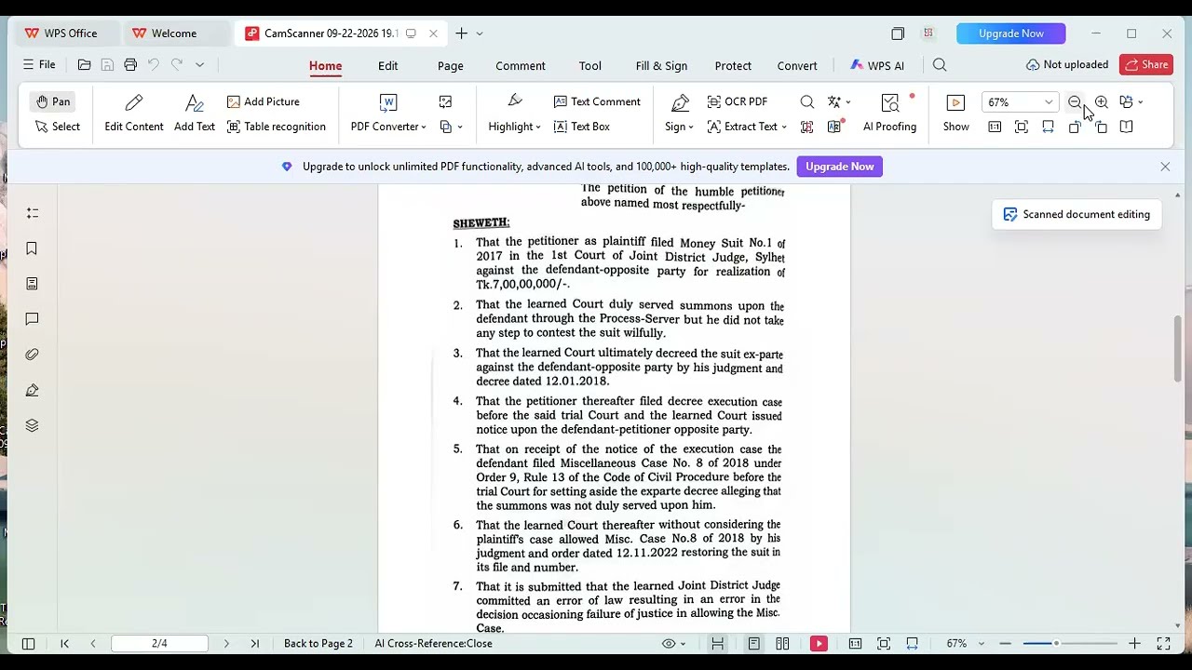This screenshot has height=670, width=1192.
Task: Select the Pan hand tool
Action: (x=52, y=101)
